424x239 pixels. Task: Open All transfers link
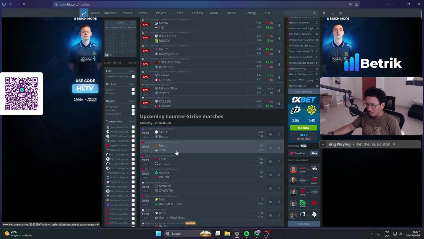(303, 224)
